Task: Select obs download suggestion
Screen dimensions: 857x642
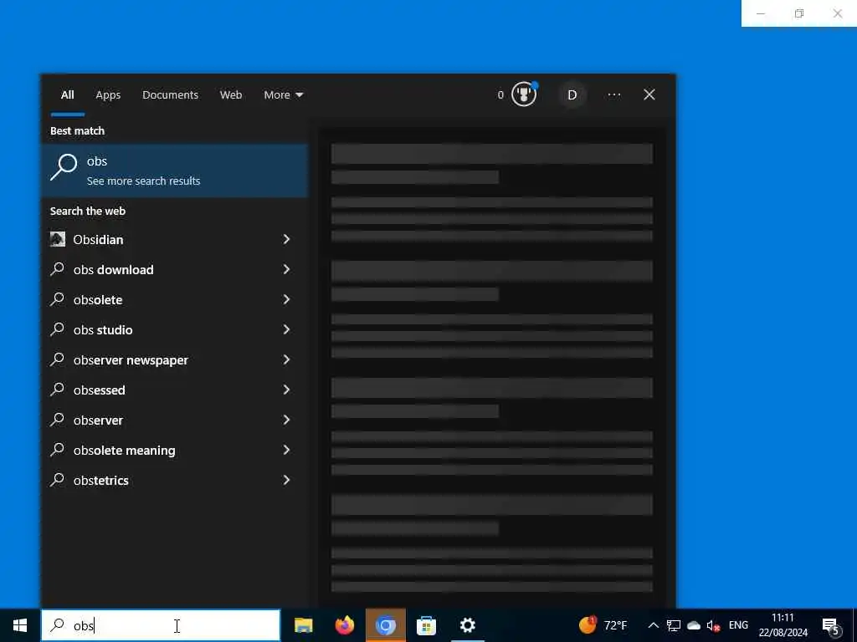Action: tap(175, 270)
